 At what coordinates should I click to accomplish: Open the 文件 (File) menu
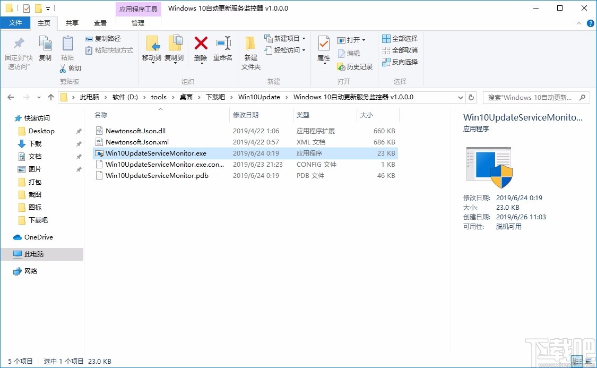coord(16,23)
